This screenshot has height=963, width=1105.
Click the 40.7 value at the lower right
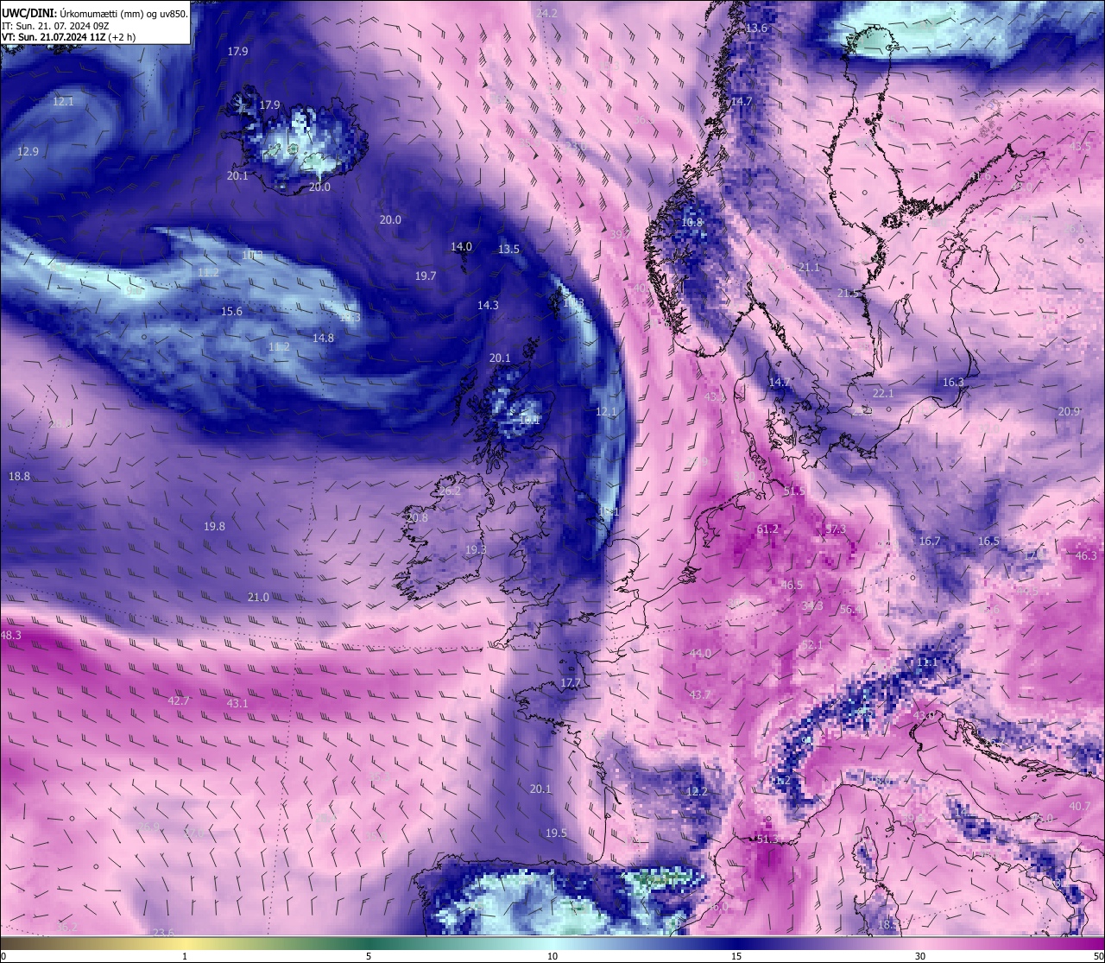pyautogui.click(x=1081, y=807)
